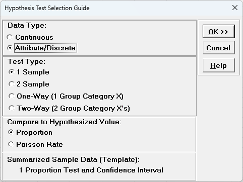
Task: Click the Compare to Hypothesized Value label
Action: pos(64,122)
